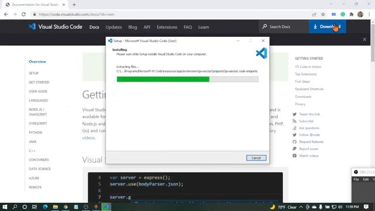Select Overview in the docs sidebar
The width and height of the screenshot is (375, 211).
click(x=37, y=62)
